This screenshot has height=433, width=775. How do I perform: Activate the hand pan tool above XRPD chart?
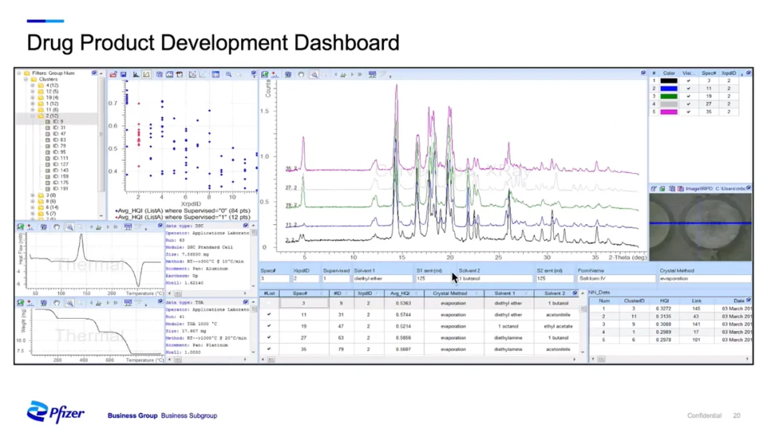point(301,74)
